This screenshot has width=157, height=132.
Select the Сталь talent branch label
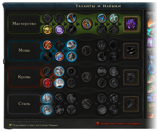coord(24,104)
